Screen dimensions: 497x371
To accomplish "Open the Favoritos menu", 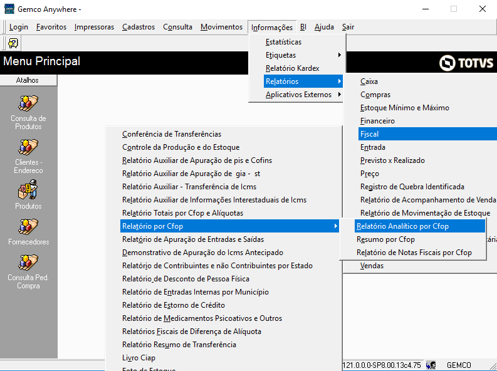I will (x=51, y=27).
